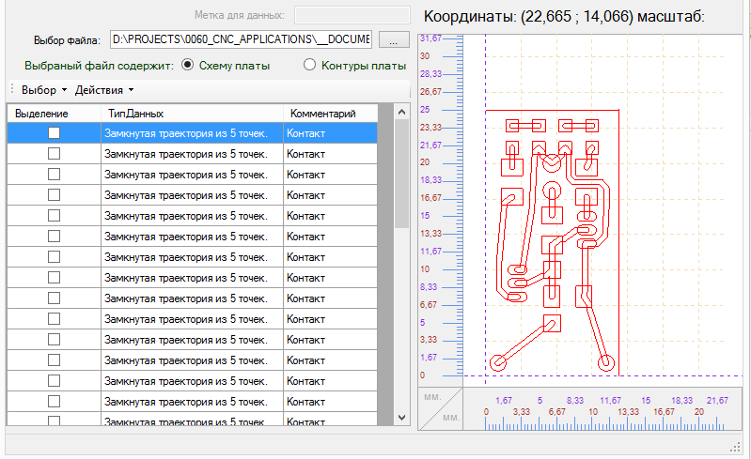Open the file browse "..." button
Screen dimensions: 751x459
pyautogui.click(x=394, y=39)
